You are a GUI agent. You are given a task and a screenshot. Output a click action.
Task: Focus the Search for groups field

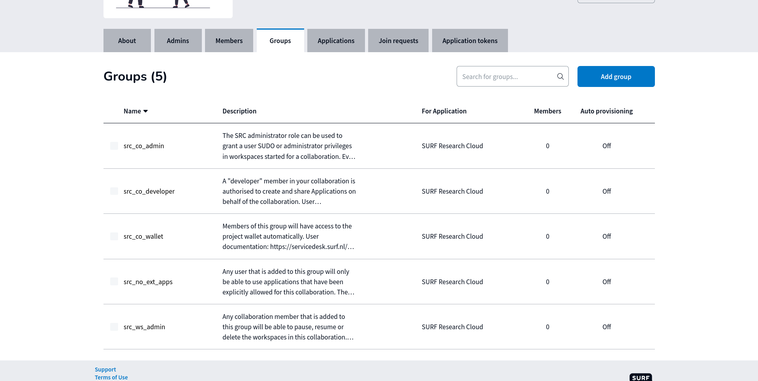507,76
